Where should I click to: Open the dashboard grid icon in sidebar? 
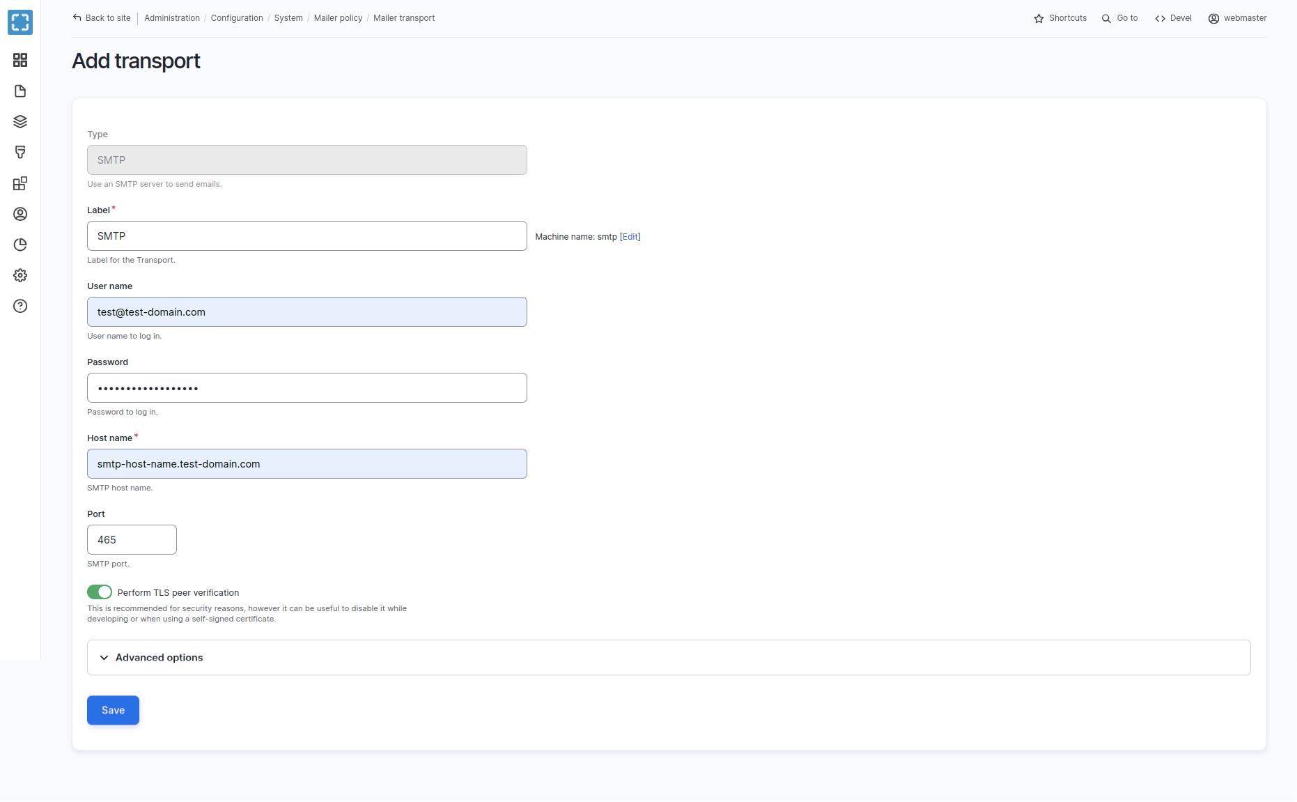pos(20,60)
